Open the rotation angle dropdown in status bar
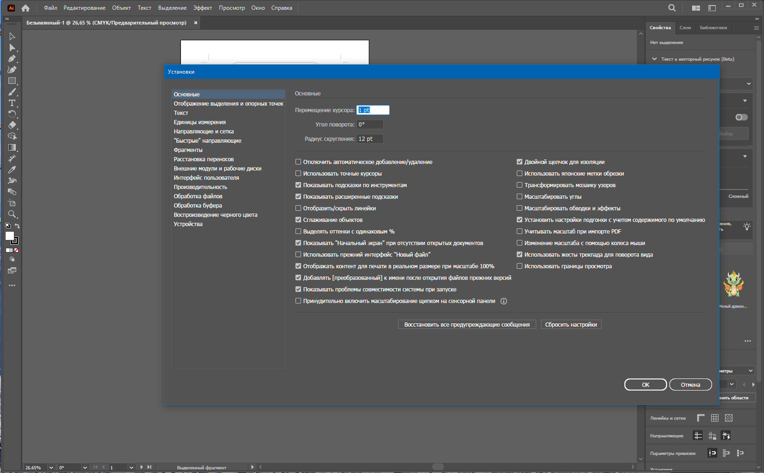The height and width of the screenshot is (473, 764). (85, 467)
